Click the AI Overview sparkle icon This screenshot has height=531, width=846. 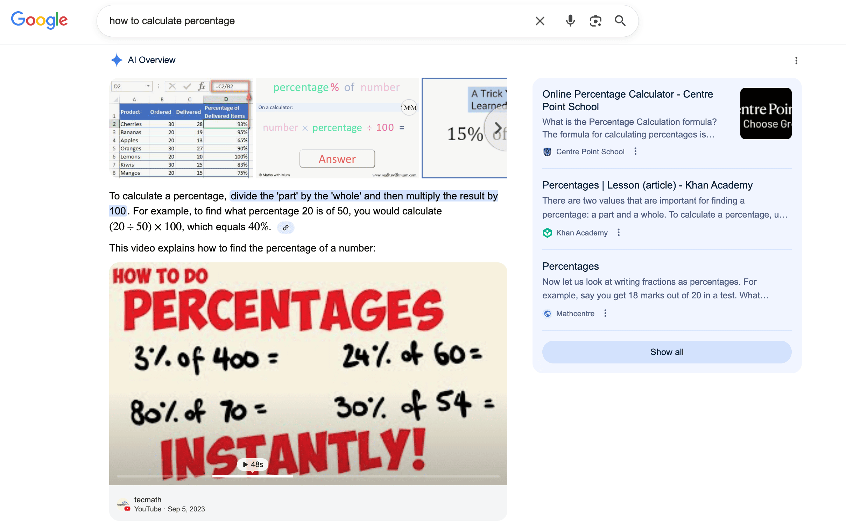coord(116,60)
